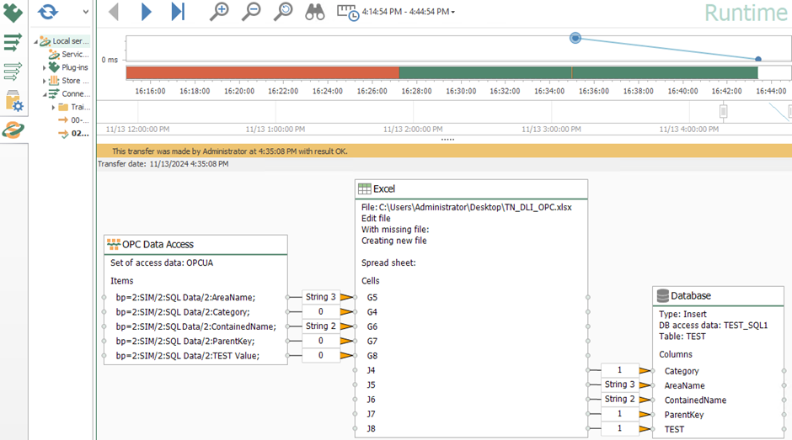
Task: Click the Database ContainedName column
Action: [x=695, y=400]
